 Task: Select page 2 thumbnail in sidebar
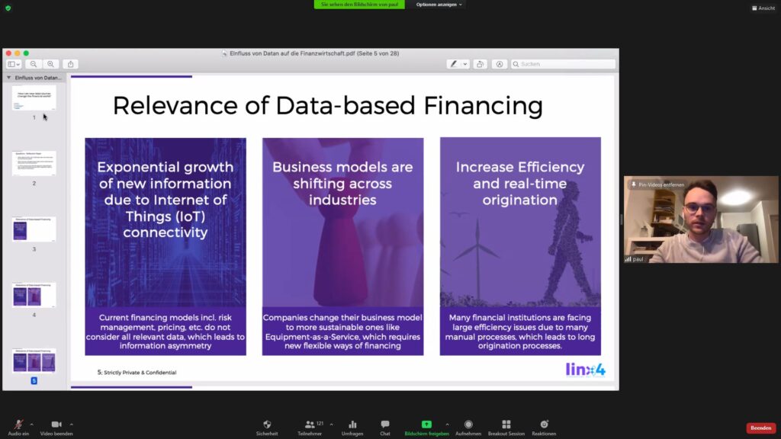34,163
